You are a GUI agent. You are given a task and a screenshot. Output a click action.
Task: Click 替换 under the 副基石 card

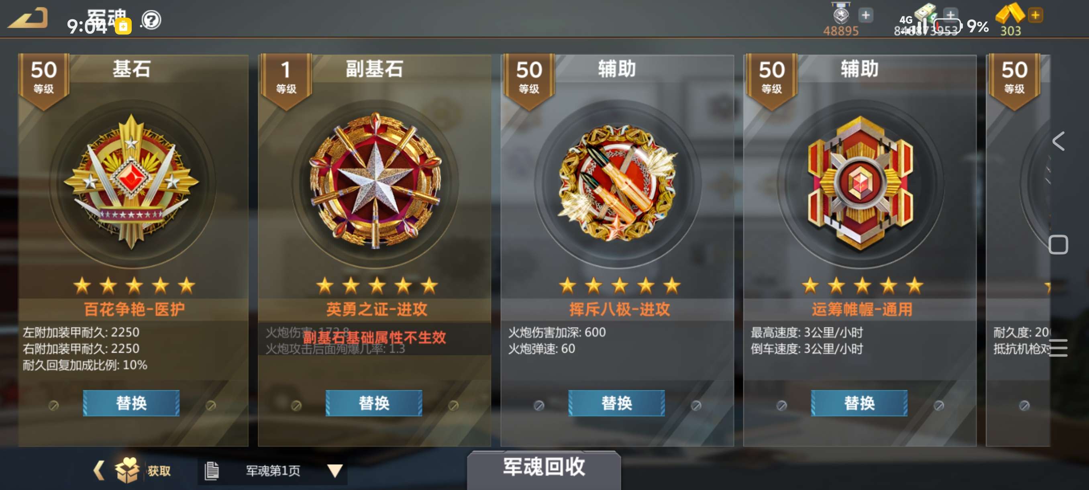click(x=374, y=403)
